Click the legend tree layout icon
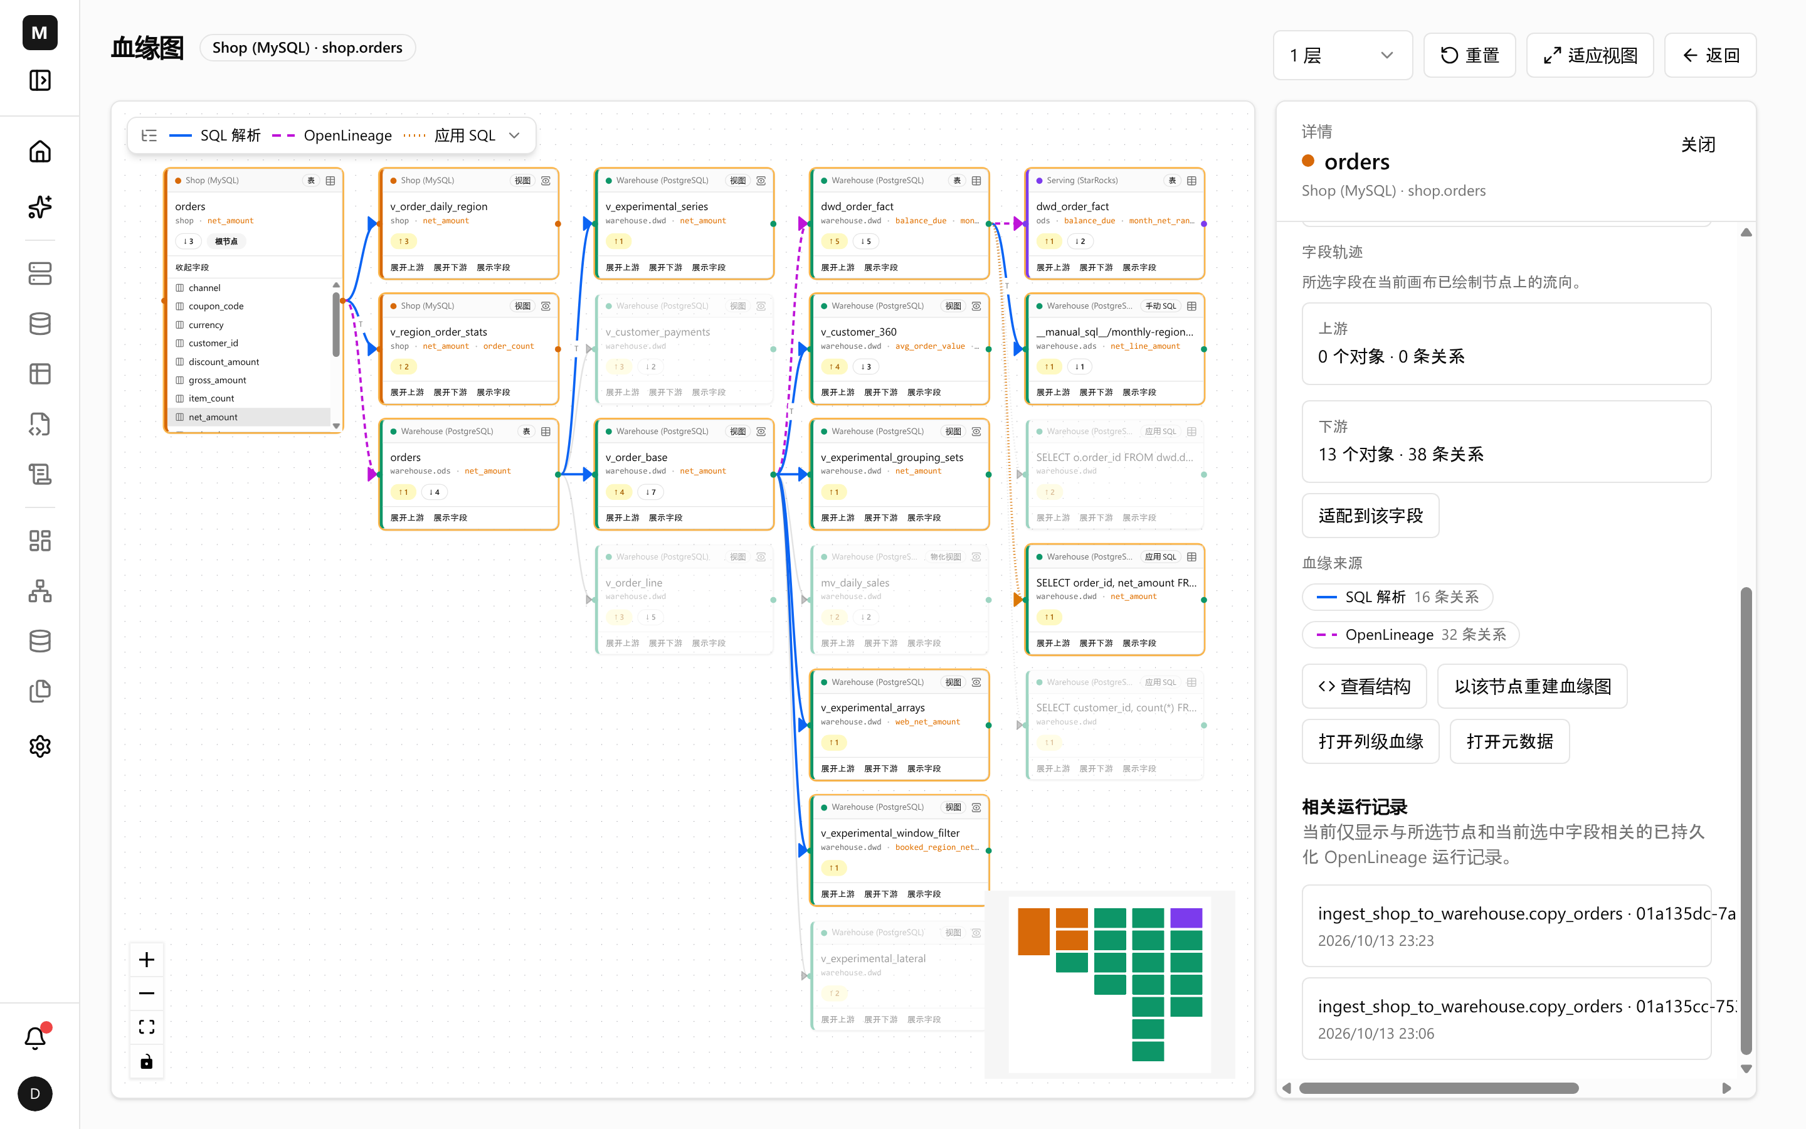Image resolution: width=1806 pixels, height=1129 pixels. [x=149, y=135]
